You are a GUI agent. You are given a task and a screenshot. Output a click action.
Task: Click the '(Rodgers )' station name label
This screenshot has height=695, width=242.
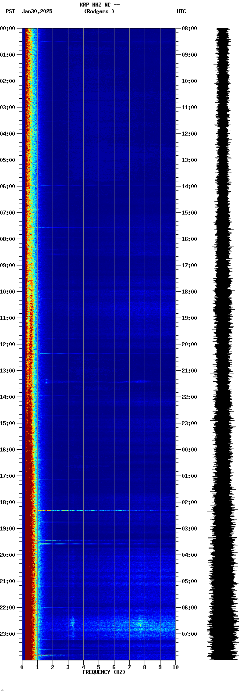100,11
